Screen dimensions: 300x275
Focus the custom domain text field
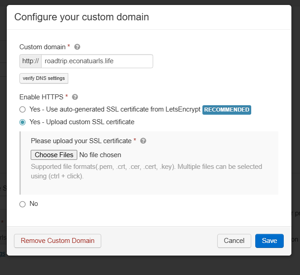tap(97, 61)
